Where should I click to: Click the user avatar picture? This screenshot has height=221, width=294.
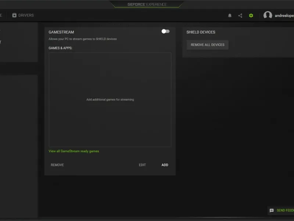click(268, 15)
